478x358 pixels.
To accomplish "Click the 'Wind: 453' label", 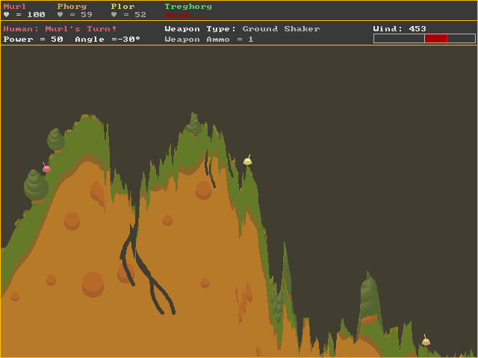I will pos(400,29).
